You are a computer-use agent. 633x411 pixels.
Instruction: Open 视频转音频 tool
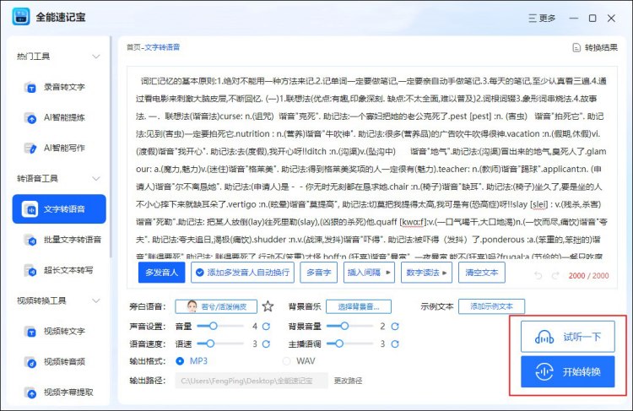point(59,362)
